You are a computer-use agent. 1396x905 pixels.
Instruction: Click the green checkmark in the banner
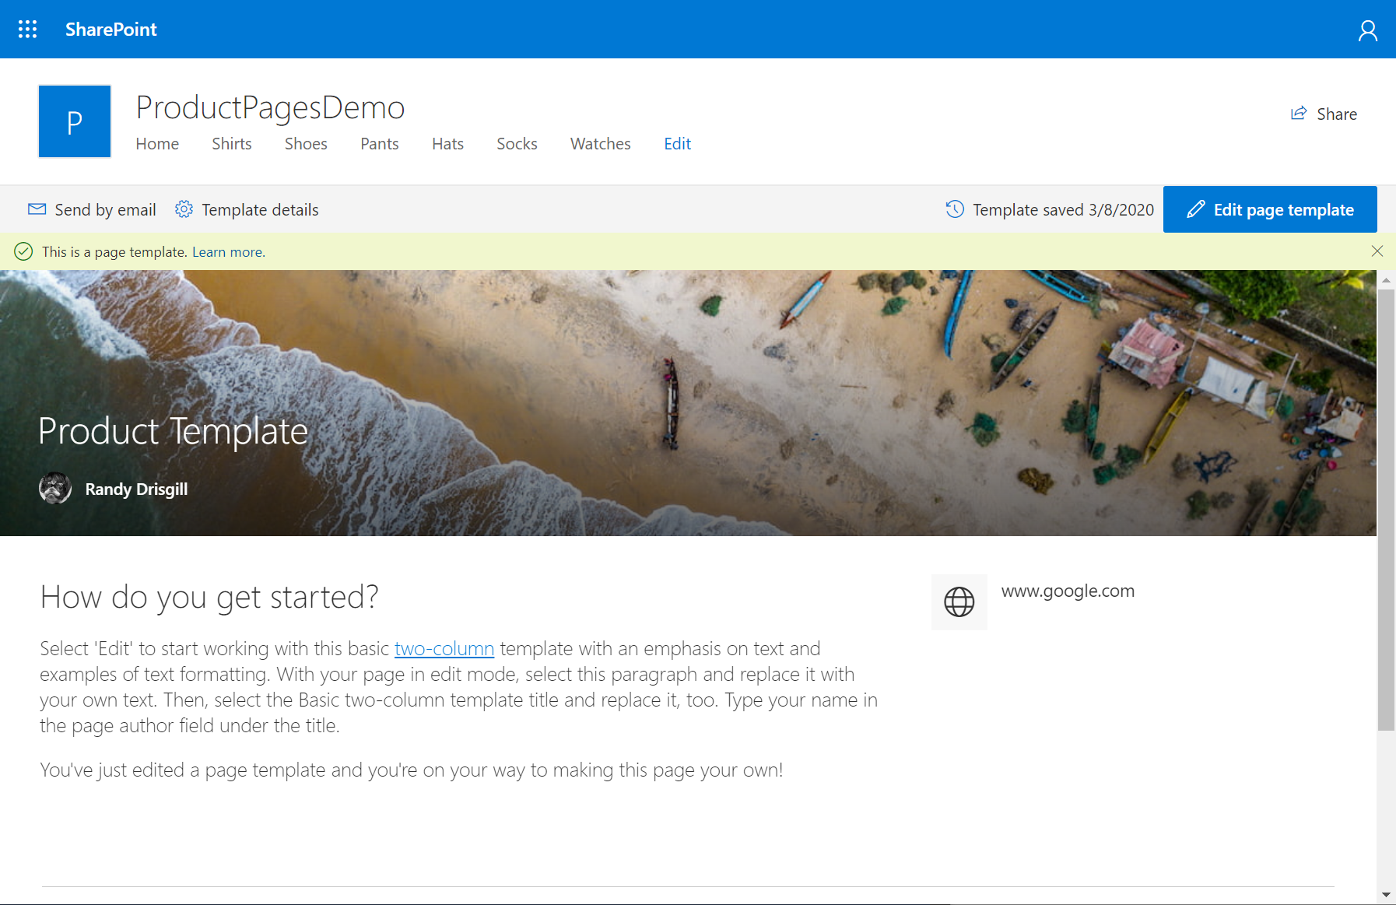pyautogui.click(x=23, y=251)
